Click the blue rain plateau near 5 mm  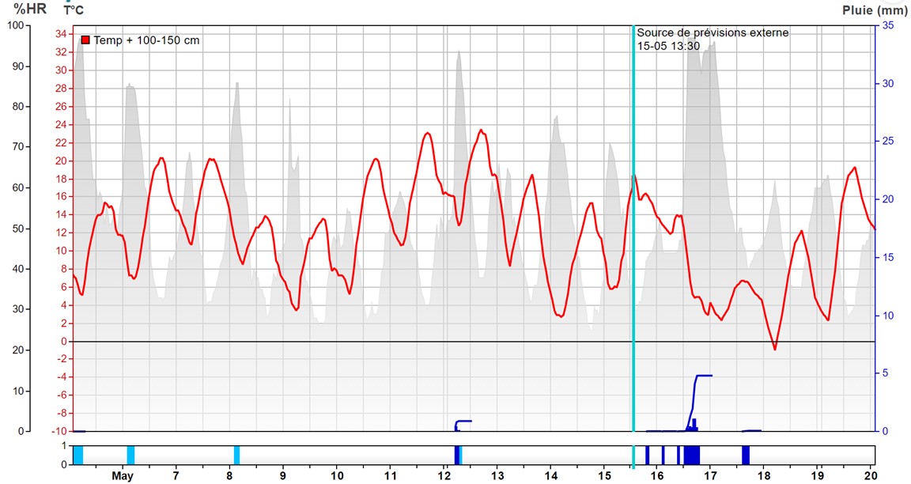[704, 376]
